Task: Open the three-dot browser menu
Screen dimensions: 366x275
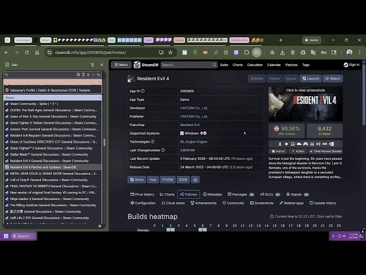Action: pyautogui.click(x=360, y=52)
